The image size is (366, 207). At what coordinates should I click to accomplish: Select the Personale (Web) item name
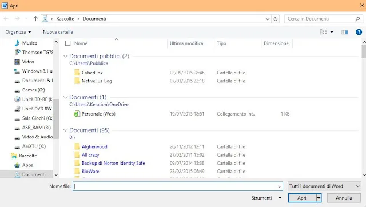[98, 114]
